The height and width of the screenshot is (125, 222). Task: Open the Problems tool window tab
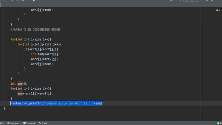click(13, 123)
